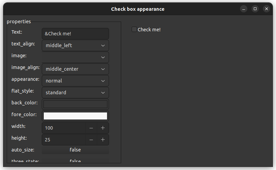Tick the "Check me!" checkbox
The image size is (276, 170).
[134, 30]
